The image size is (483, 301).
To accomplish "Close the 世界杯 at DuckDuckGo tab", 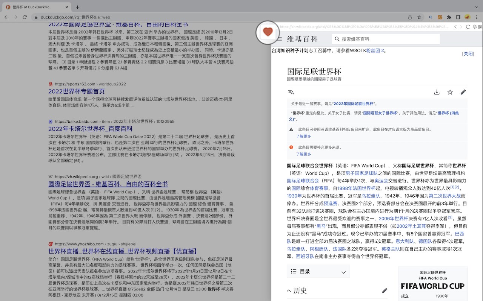I will (x=66, y=7).
